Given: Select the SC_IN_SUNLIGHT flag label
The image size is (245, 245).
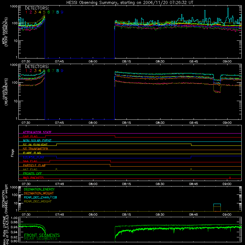Looking at the screenshot, I should tap(35, 145).
